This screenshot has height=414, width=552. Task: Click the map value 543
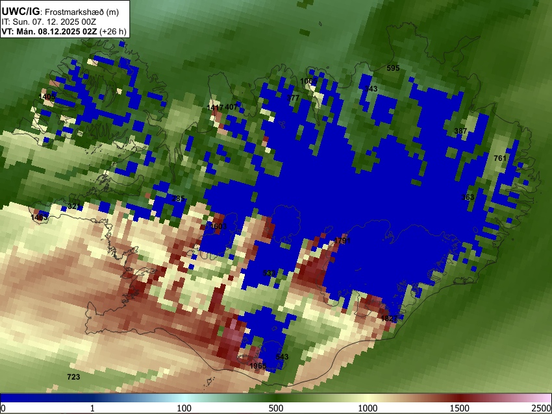pyautogui.click(x=282, y=357)
